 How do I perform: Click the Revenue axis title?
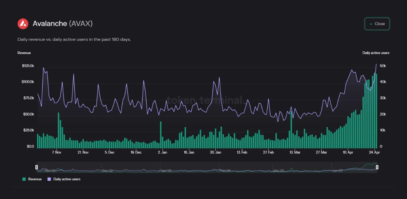[x=24, y=53]
